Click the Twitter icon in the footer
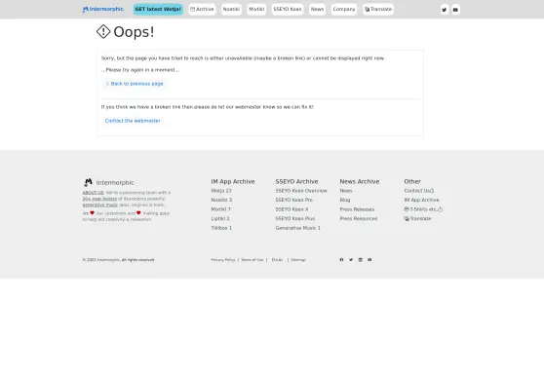This screenshot has height=372, width=544. (351, 260)
